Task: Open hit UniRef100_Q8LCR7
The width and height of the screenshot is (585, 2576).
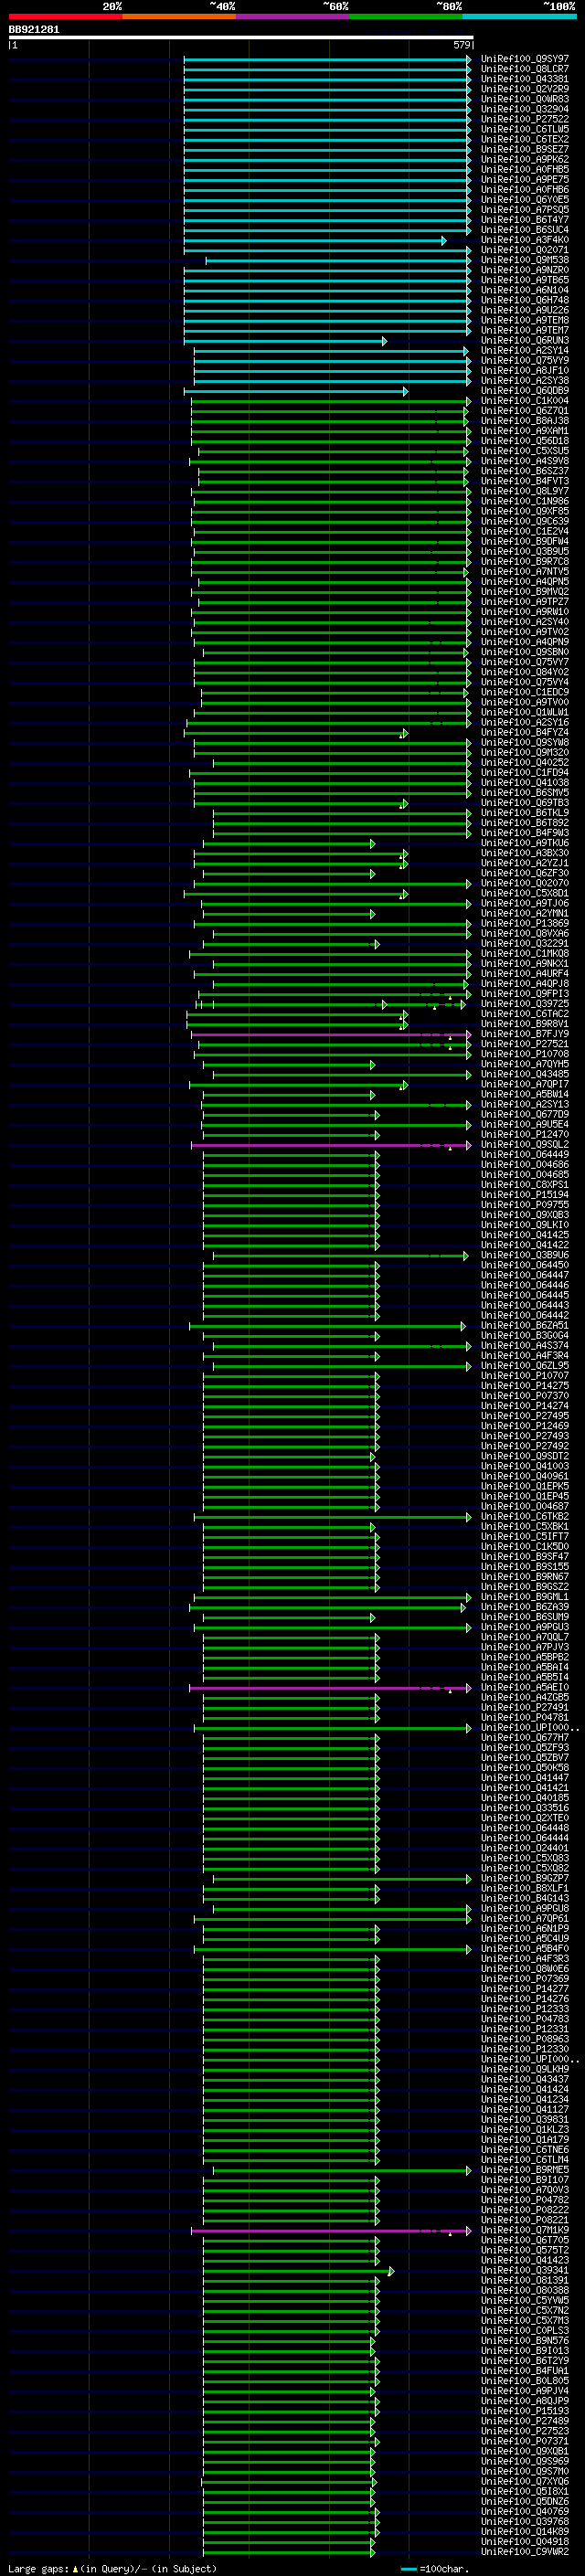Action: [x=524, y=70]
